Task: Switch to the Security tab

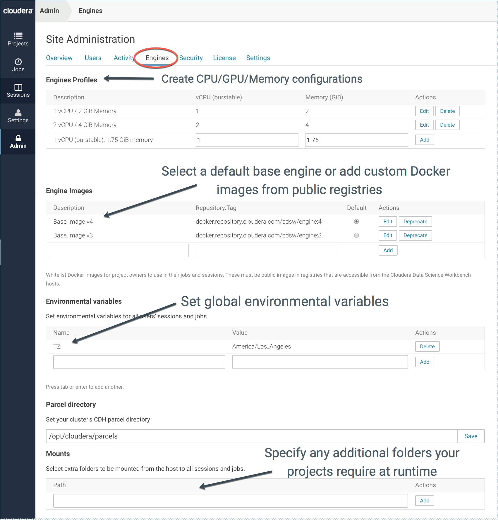Action: click(191, 58)
